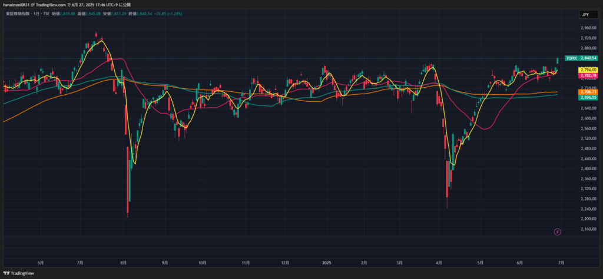The width and height of the screenshot is (603, 279).
Task: Click the TOPIX symbol price label
Action: [571, 58]
